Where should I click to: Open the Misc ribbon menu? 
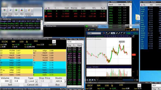[x=22, y=12]
